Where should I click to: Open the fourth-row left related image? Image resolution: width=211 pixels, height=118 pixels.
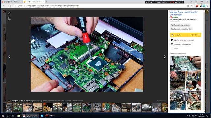177,96
